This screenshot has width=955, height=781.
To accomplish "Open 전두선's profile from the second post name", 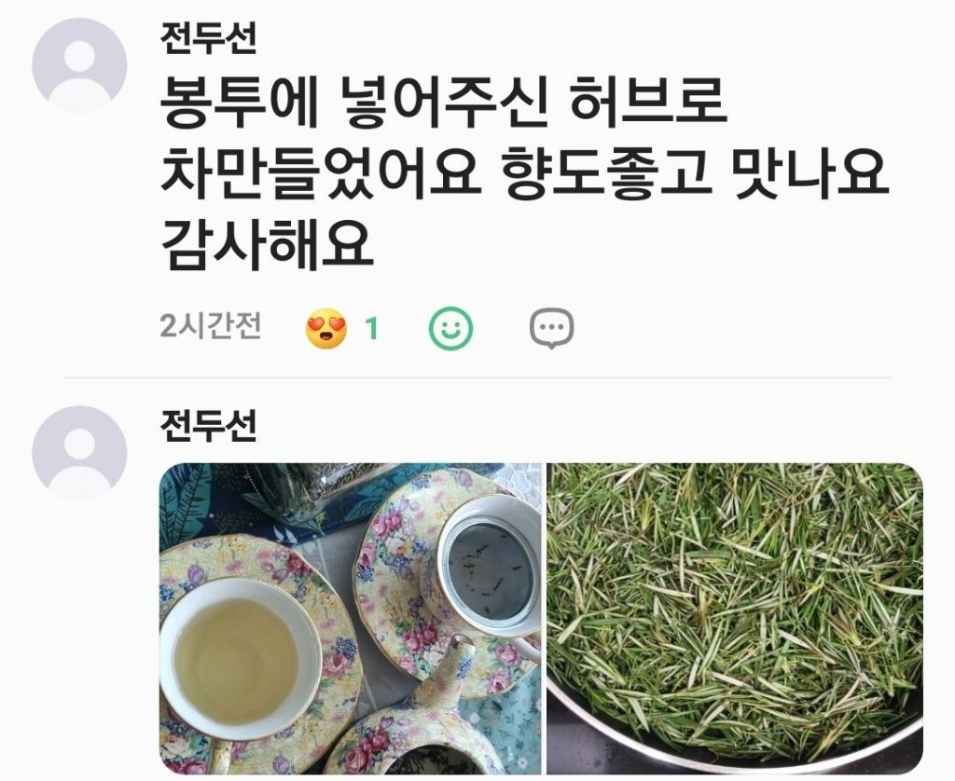I will pyautogui.click(x=208, y=426).
